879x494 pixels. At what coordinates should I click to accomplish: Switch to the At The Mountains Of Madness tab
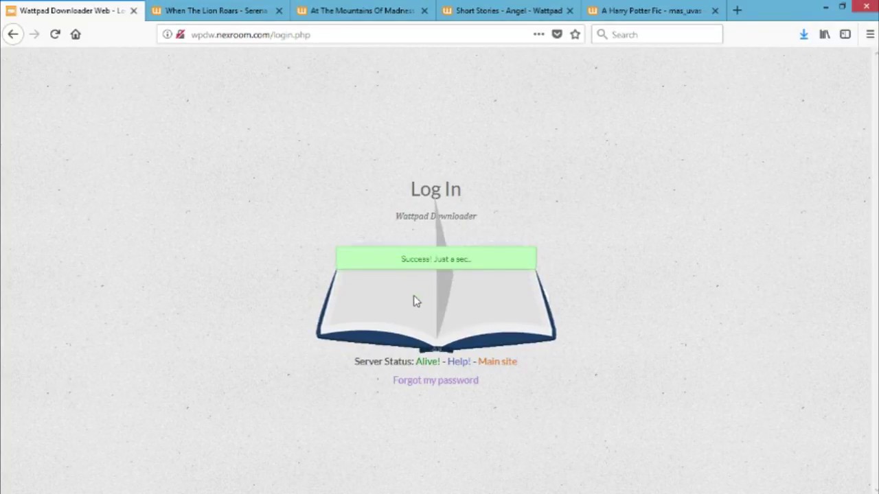363,10
